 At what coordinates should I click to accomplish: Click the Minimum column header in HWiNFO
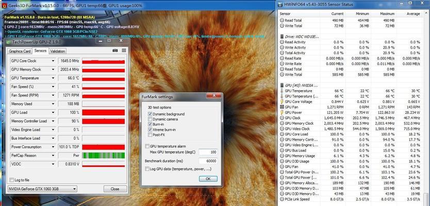[362, 14]
